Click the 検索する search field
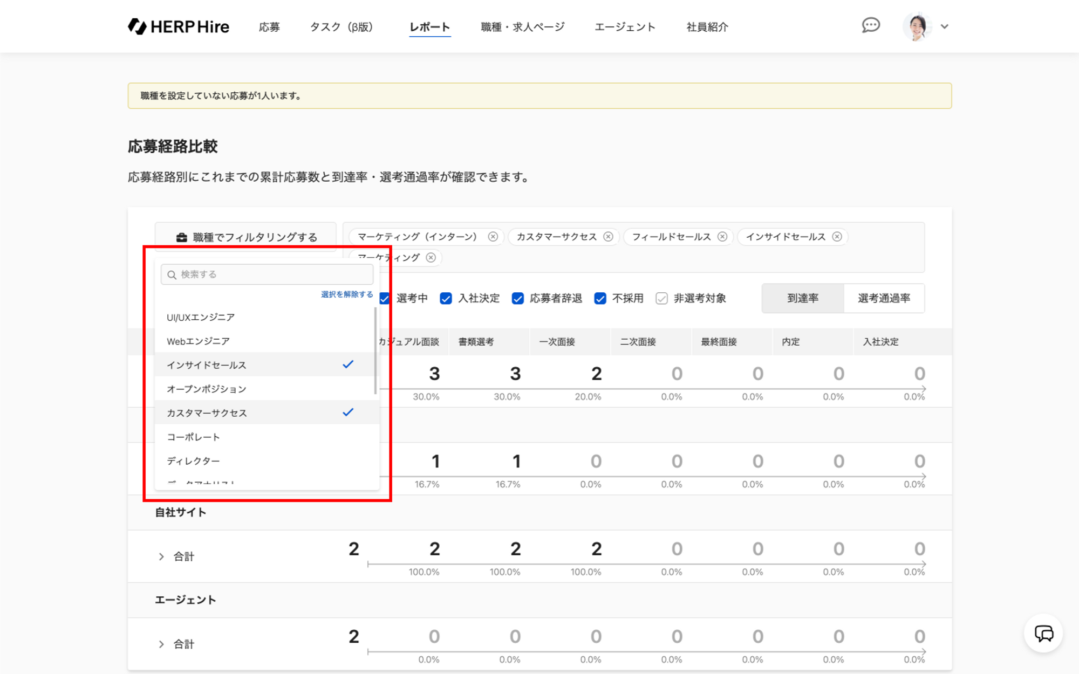The width and height of the screenshot is (1079, 674). [267, 274]
